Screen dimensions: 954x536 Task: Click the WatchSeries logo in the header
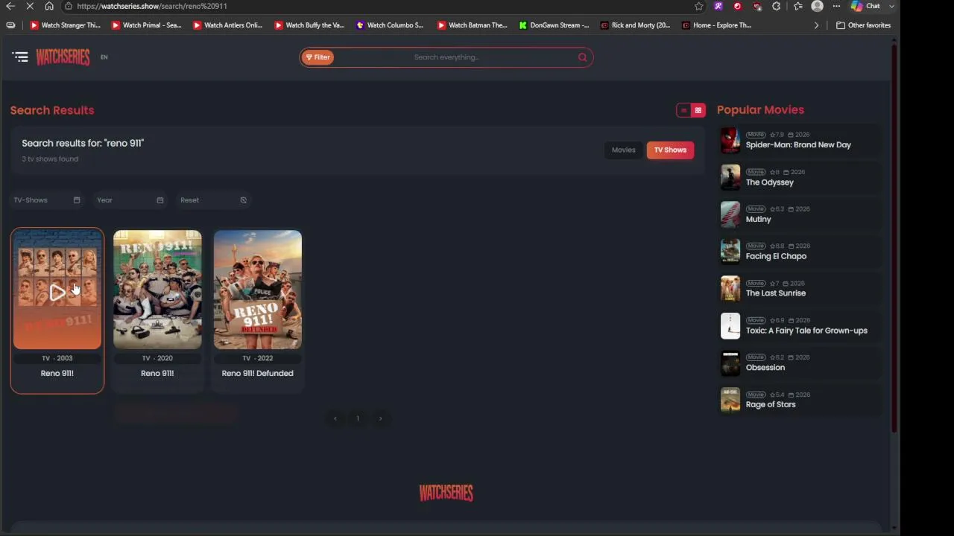[x=63, y=57]
